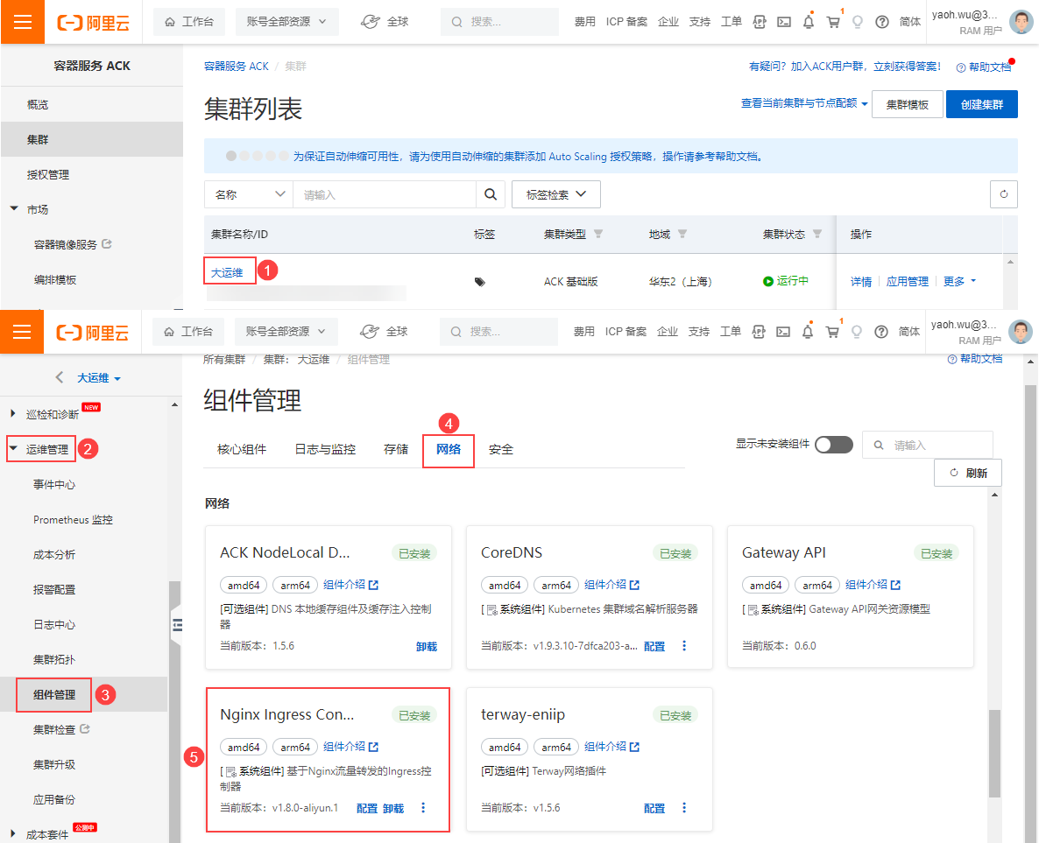Viewport: 1039px width, 843px height.
Task: Open 大运维 cluster name link
Action: point(227,272)
